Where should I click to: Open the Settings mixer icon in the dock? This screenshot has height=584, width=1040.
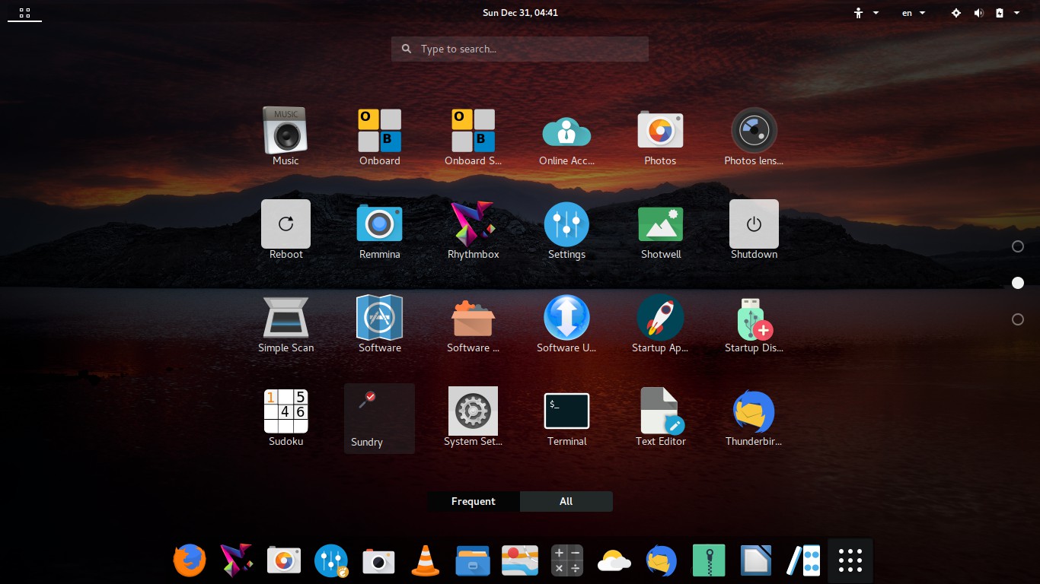pyautogui.click(x=331, y=561)
